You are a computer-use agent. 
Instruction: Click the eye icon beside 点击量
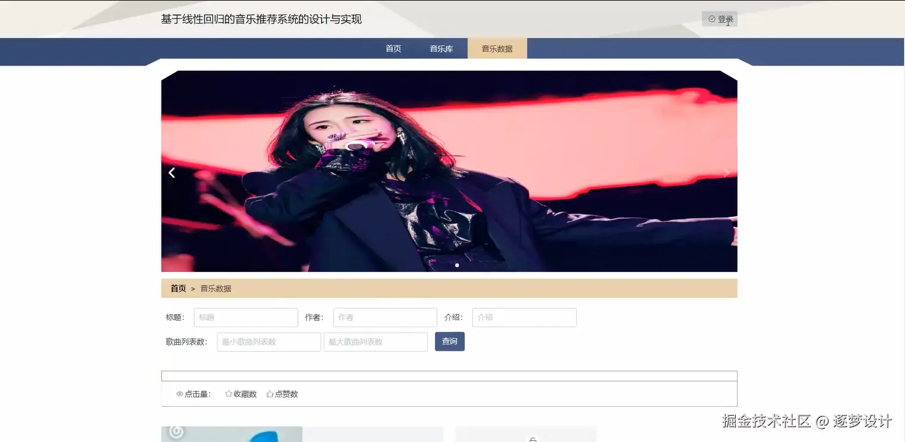(x=180, y=394)
